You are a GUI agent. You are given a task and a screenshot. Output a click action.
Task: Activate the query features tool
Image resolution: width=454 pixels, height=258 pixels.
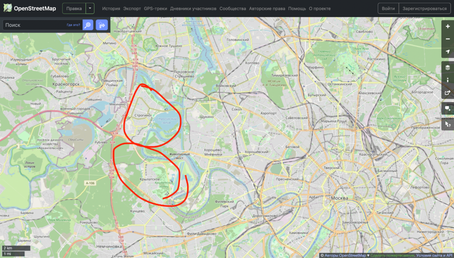point(447,124)
